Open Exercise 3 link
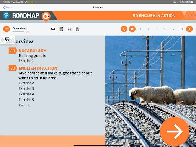The image size is (196, 147). click(x=26, y=88)
